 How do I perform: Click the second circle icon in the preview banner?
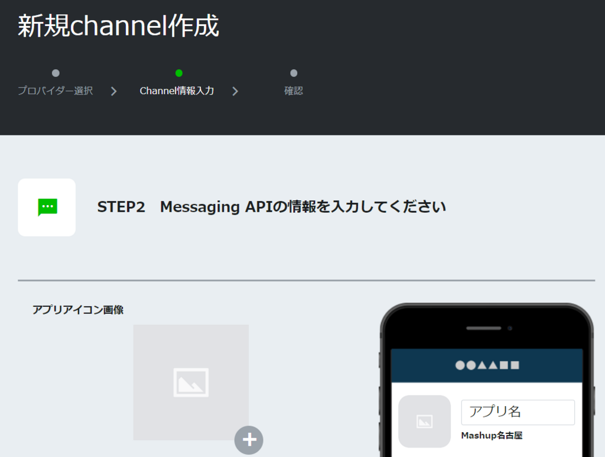pos(471,365)
